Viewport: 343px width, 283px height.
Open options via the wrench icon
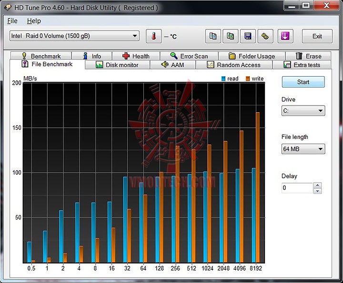point(265,36)
